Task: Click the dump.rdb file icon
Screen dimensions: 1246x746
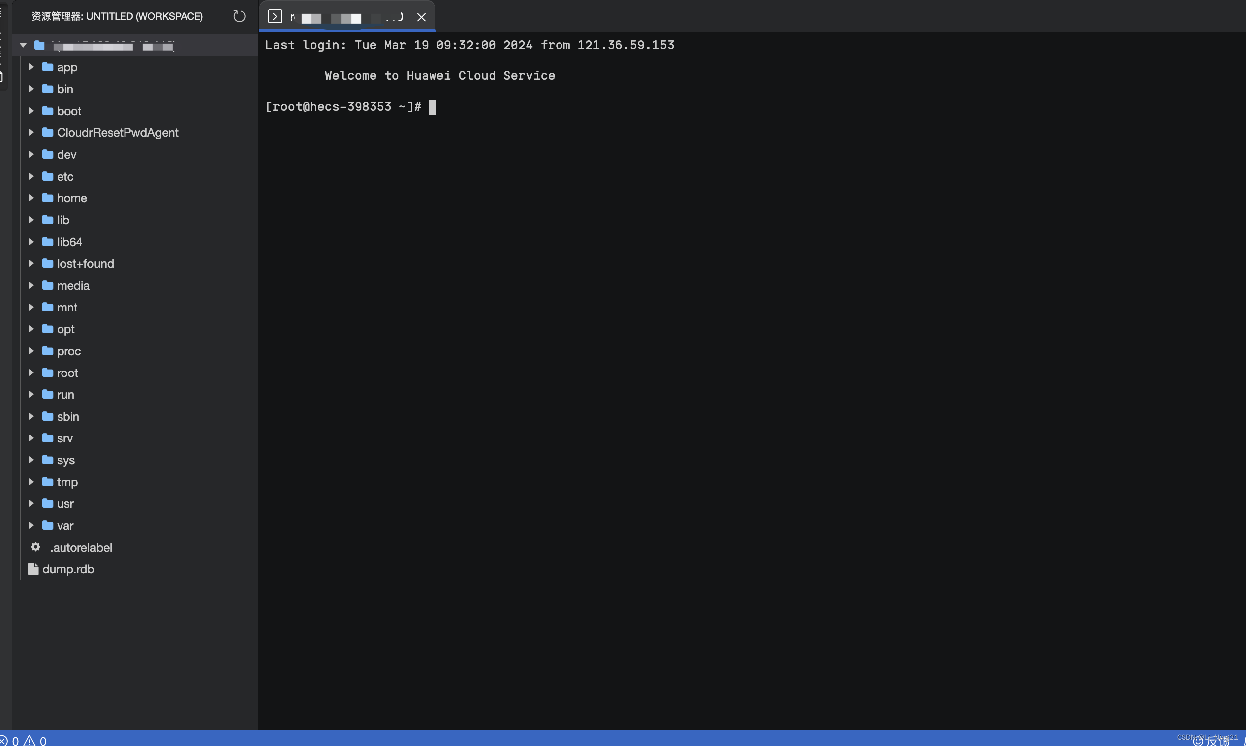Action: (33, 569)
